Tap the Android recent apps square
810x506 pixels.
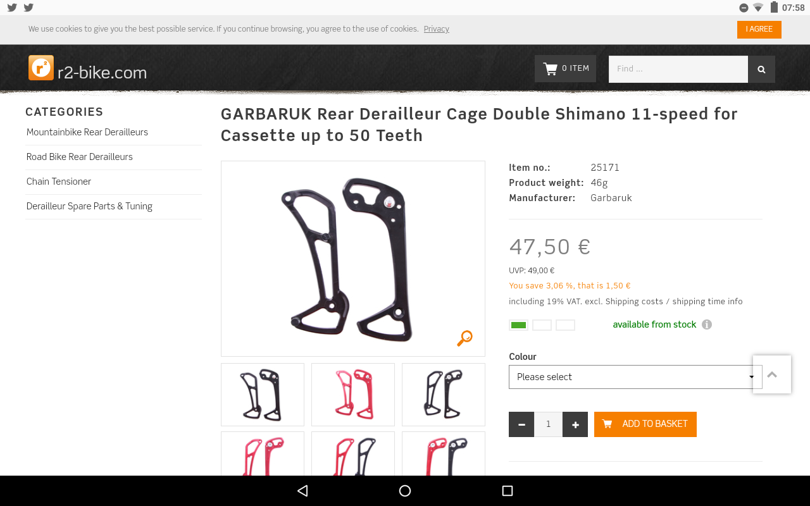[x=507, y=491]
